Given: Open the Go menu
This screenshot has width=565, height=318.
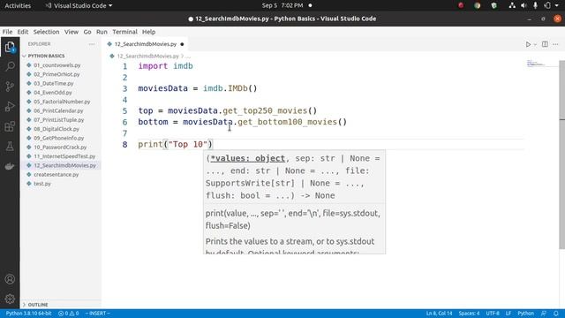Looking at the screenshot, I should (x=87, y=32).
